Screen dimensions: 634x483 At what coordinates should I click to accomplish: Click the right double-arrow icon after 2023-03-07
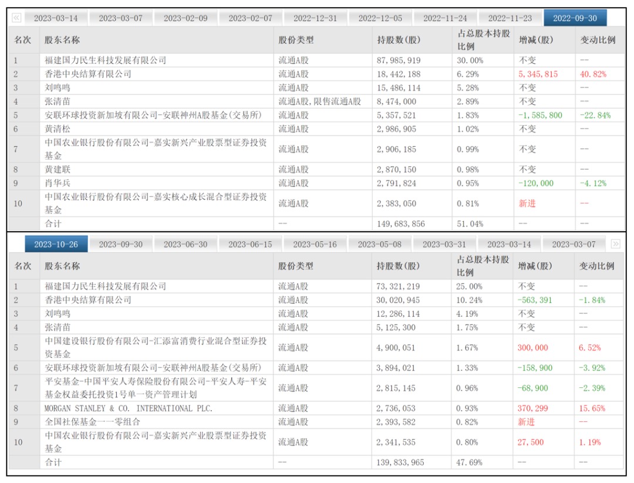(x=615, y=244)
